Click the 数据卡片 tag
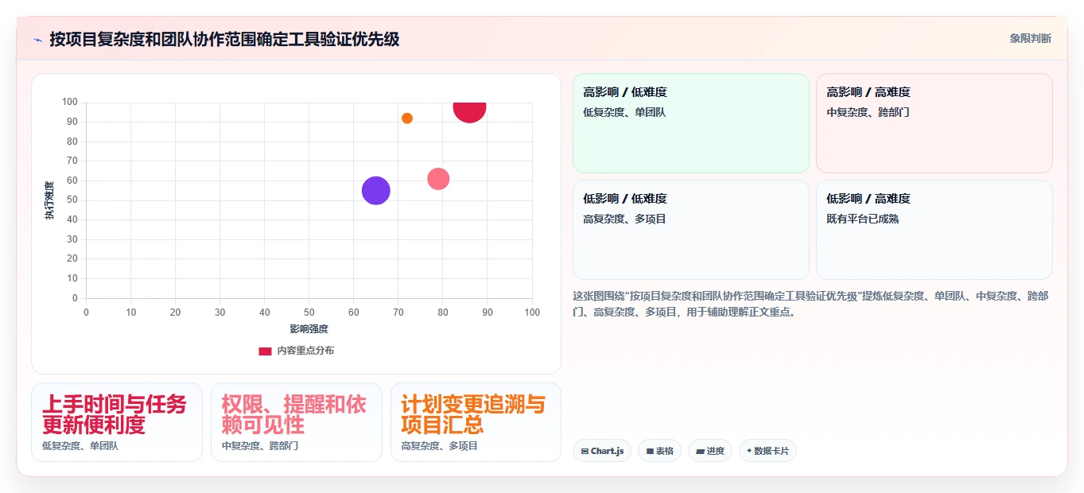The height and width of the screenshot is (493, 1084). 767,451
